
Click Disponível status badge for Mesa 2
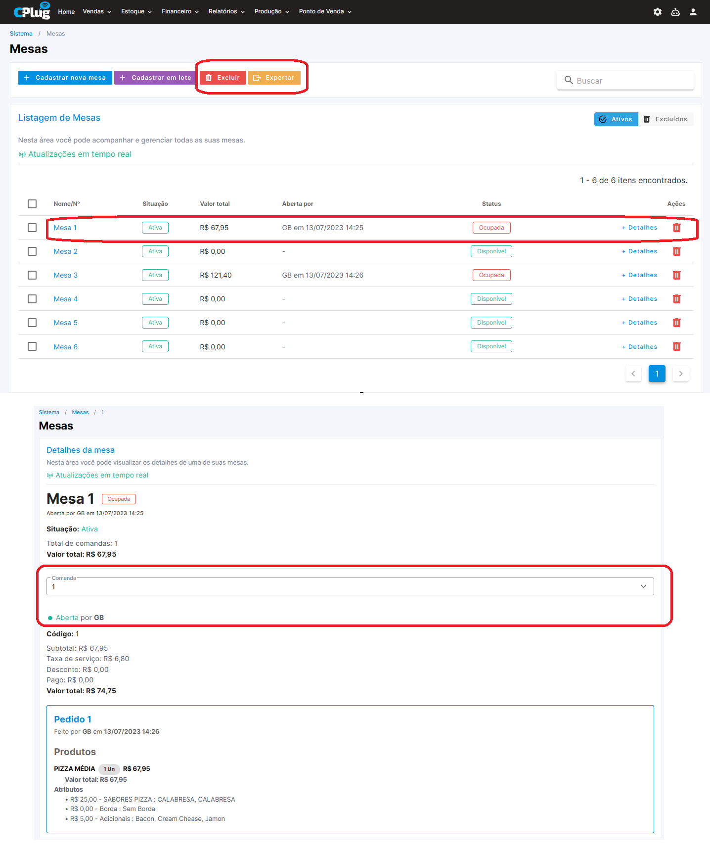point(491,251)
